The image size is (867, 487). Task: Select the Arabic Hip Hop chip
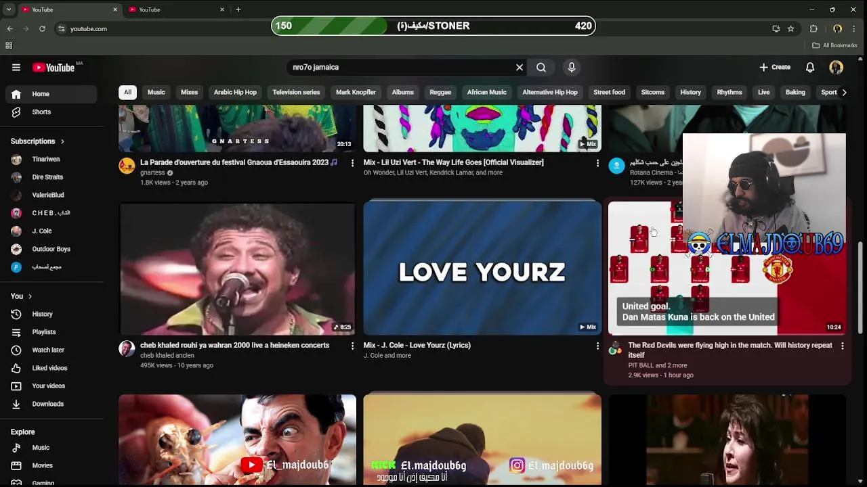coord(235,92)
